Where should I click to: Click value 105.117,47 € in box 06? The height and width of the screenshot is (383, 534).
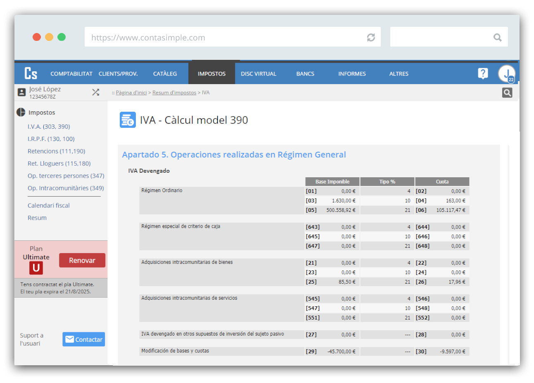click(x=451, y=210)
